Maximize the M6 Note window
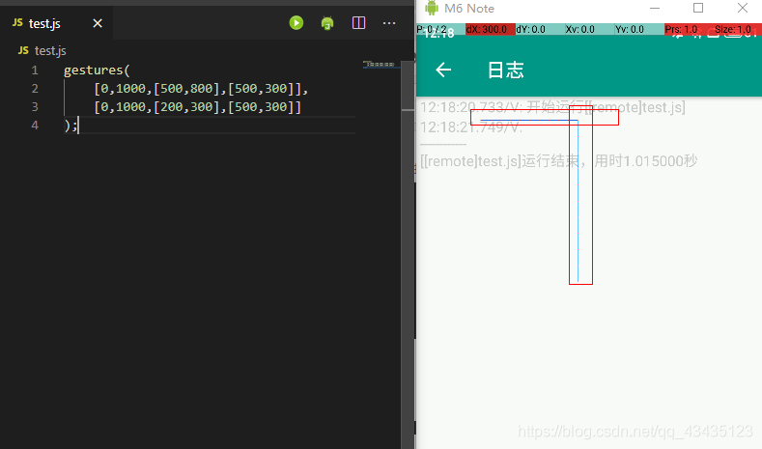Image resolution: width=762 pixels, height=449 pixels. coord(698,8)
